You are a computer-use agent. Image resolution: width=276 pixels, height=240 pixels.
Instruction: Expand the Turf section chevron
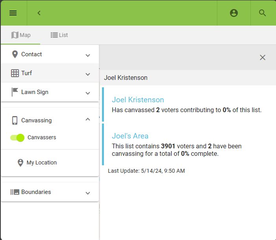(x=88, y=74)
